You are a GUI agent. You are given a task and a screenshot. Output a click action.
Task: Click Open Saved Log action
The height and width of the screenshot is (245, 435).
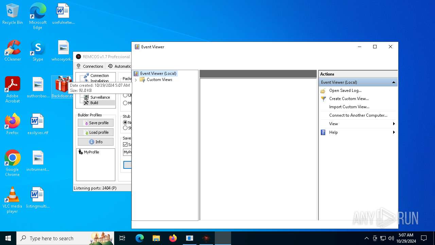pyautogui.click(x=345, y=91)
